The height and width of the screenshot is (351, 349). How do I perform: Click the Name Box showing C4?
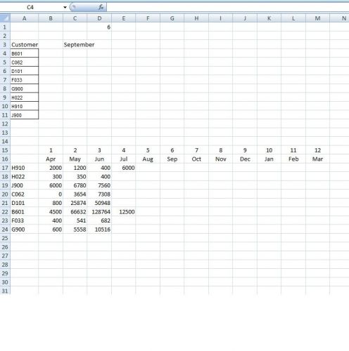click(x=30, y=7)
